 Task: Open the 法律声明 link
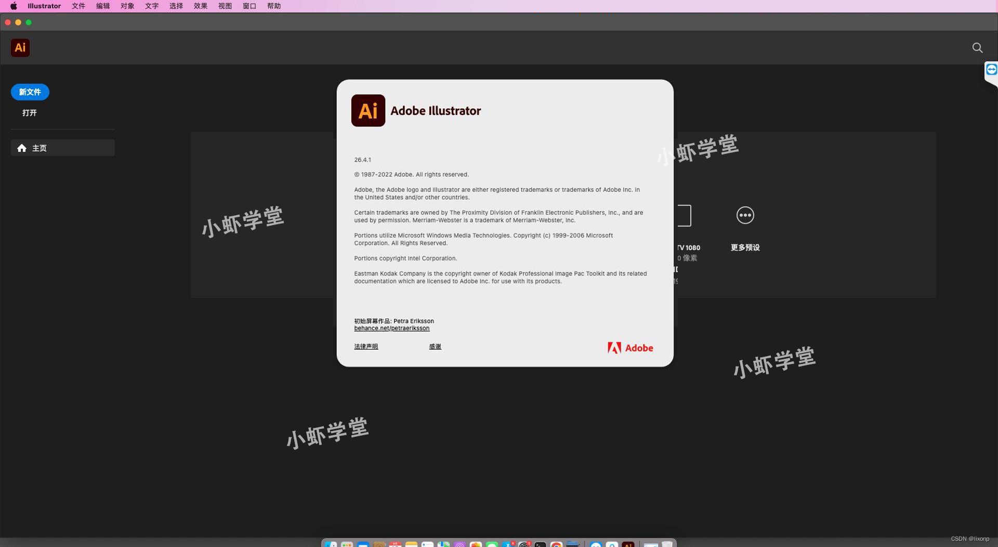pos(366,347)
